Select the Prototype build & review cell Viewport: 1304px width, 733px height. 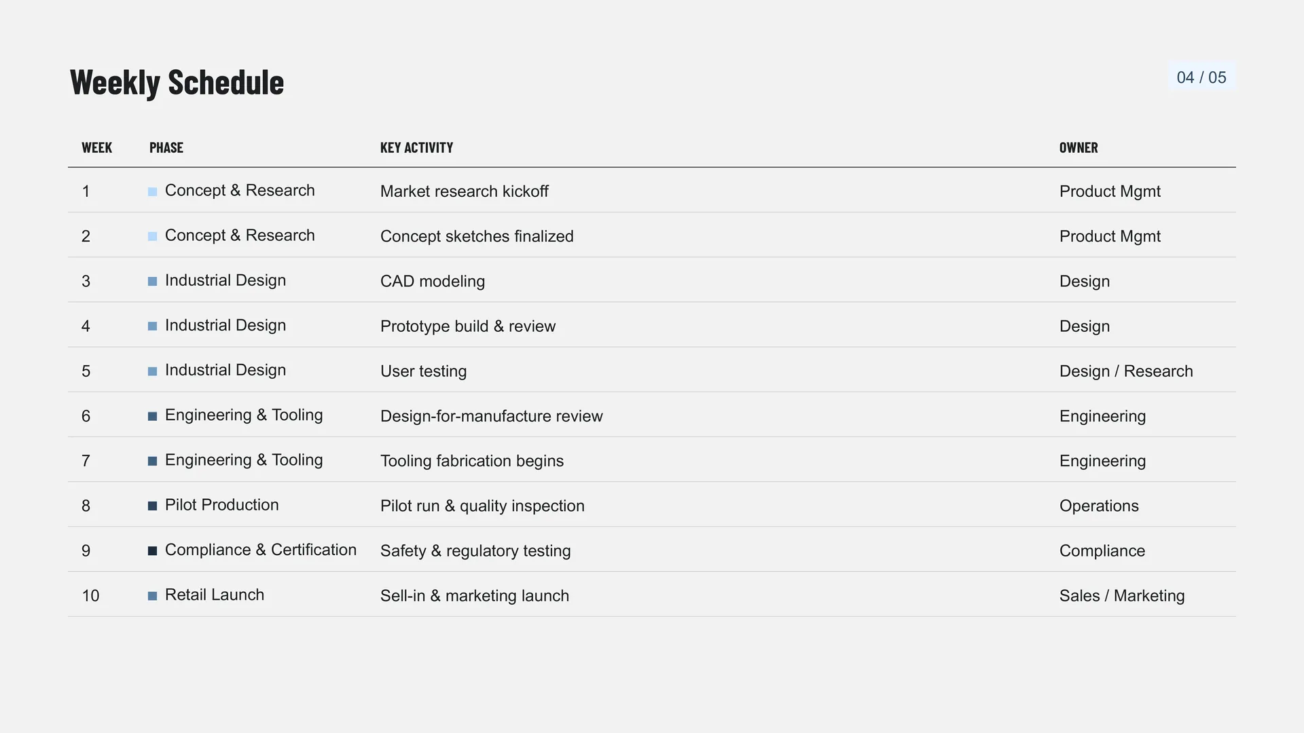(x=468, y=326)
